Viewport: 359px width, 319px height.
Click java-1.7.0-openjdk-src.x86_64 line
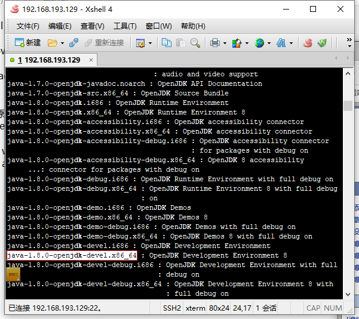point(118,93)
